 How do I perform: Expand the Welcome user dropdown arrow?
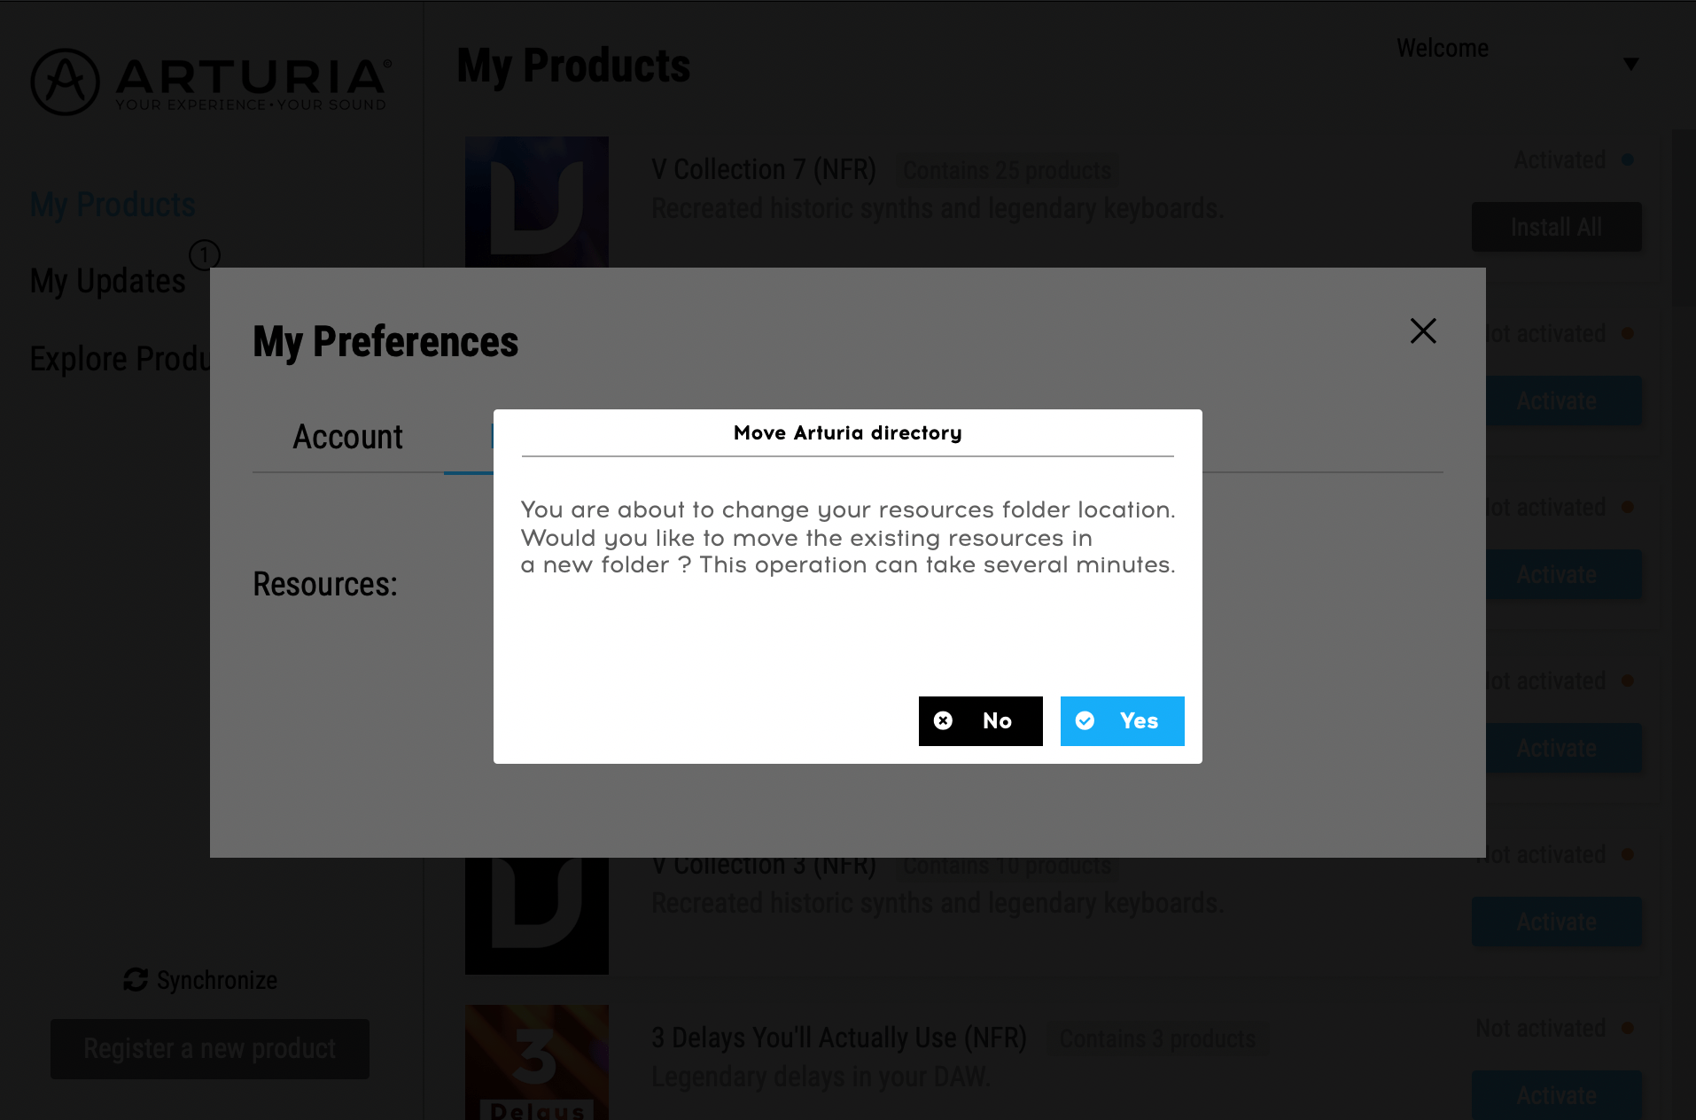click(1630, 64)
